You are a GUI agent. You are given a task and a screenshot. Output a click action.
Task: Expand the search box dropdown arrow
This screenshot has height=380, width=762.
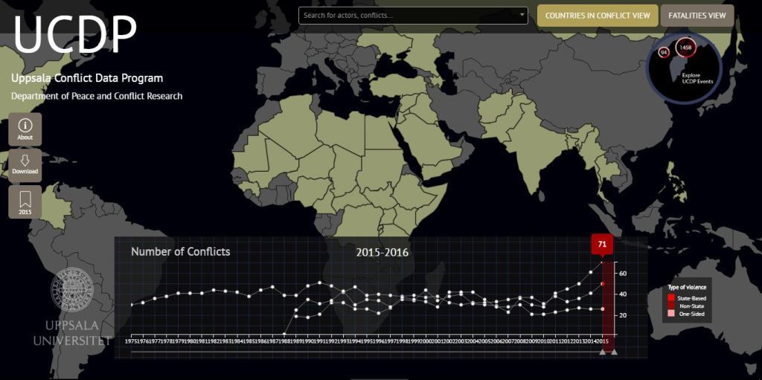(x=522, y=15)
